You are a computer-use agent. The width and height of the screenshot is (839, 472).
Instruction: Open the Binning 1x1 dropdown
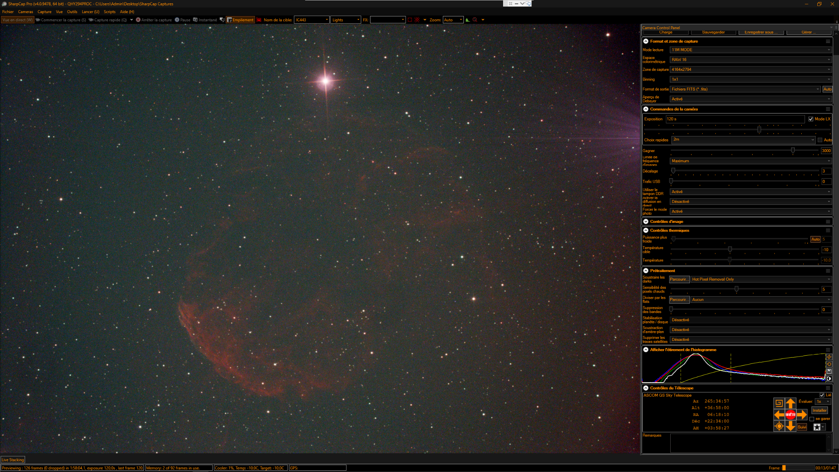point(751,79)
